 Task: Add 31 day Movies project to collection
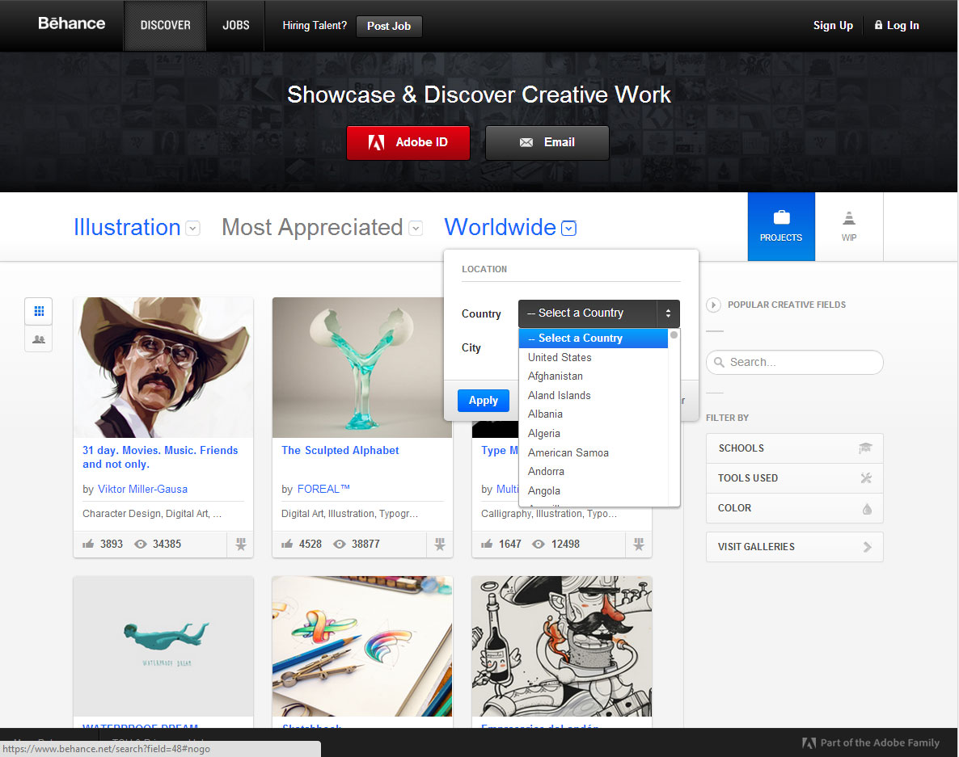[240, 545]
